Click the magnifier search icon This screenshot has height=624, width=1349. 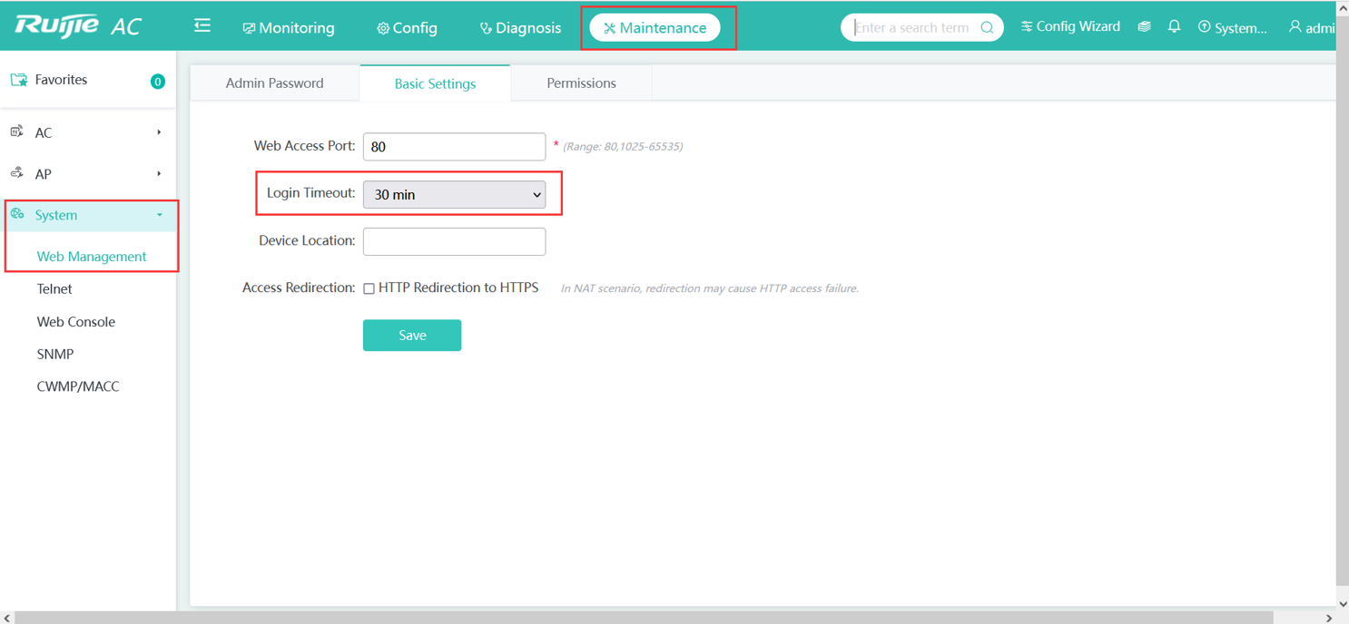(987, 28)
